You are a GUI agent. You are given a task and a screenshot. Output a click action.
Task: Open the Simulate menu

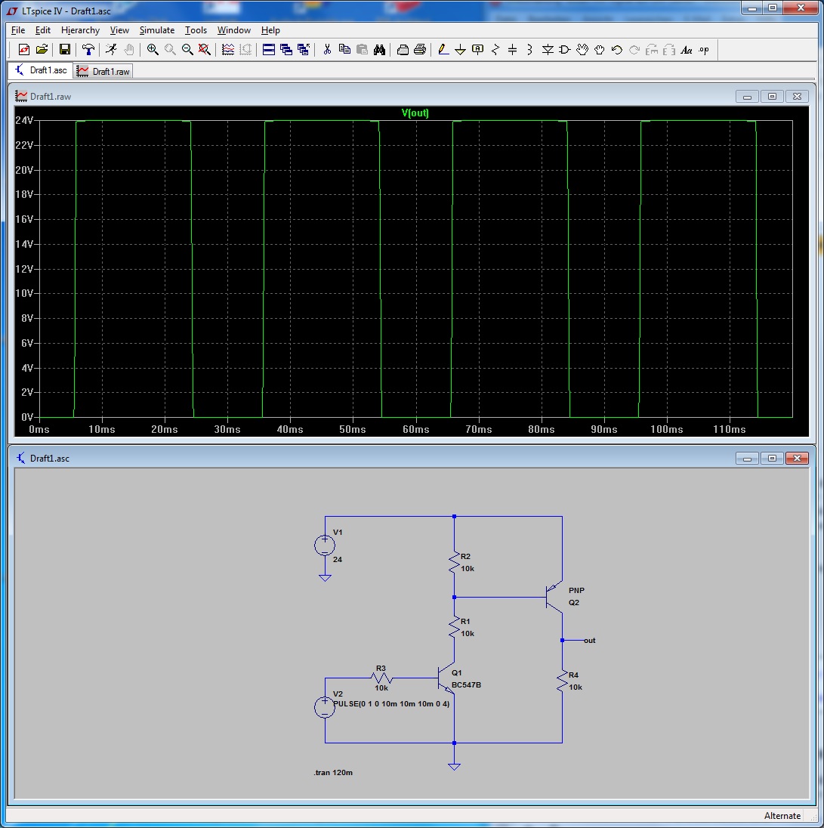157,30
